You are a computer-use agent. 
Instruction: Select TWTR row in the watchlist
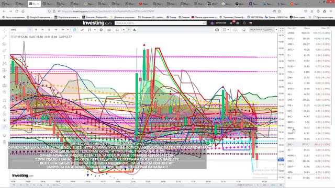[309, 61]
